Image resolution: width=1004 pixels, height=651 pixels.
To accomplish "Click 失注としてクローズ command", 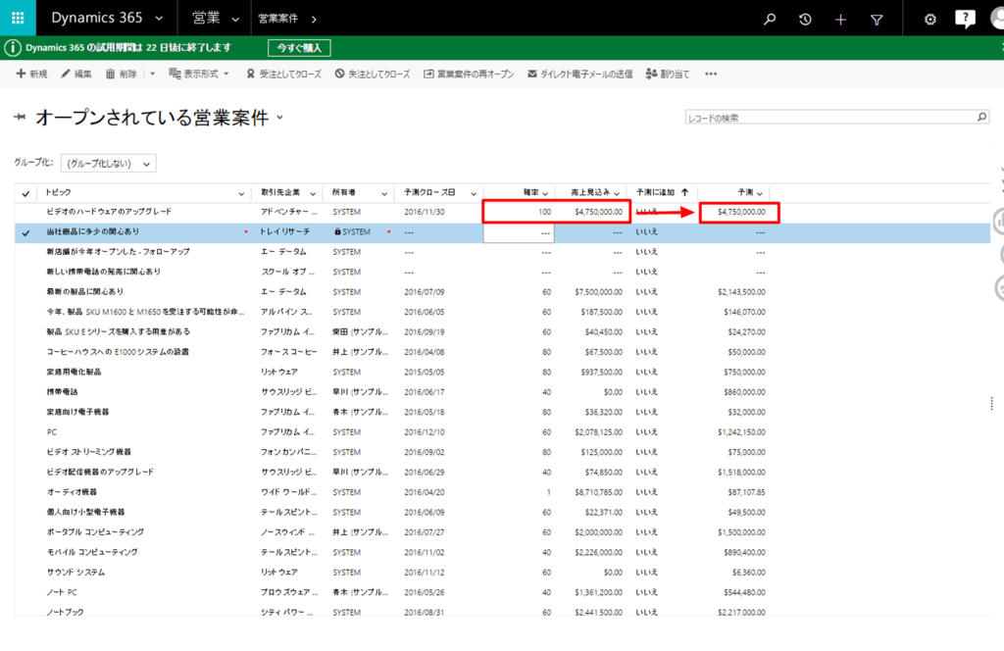I will click(373, 74).
